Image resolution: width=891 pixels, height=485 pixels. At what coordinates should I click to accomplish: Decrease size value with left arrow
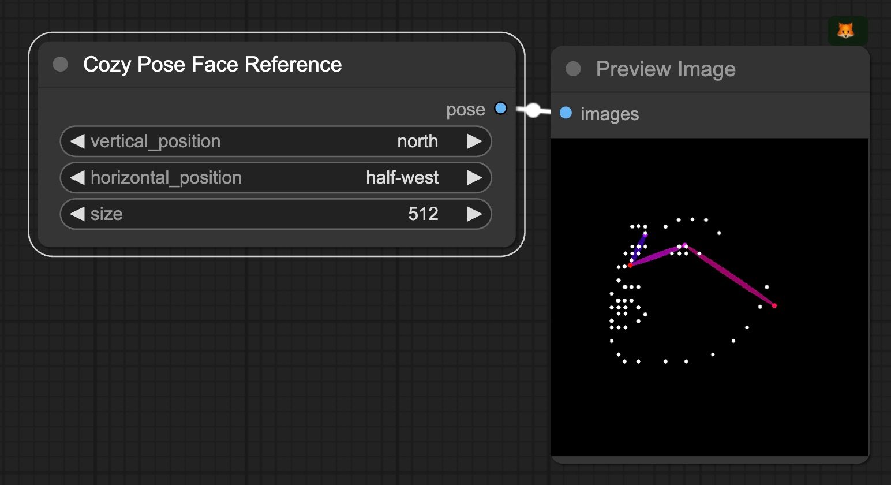pyautogui.click(x=77, y=214)
